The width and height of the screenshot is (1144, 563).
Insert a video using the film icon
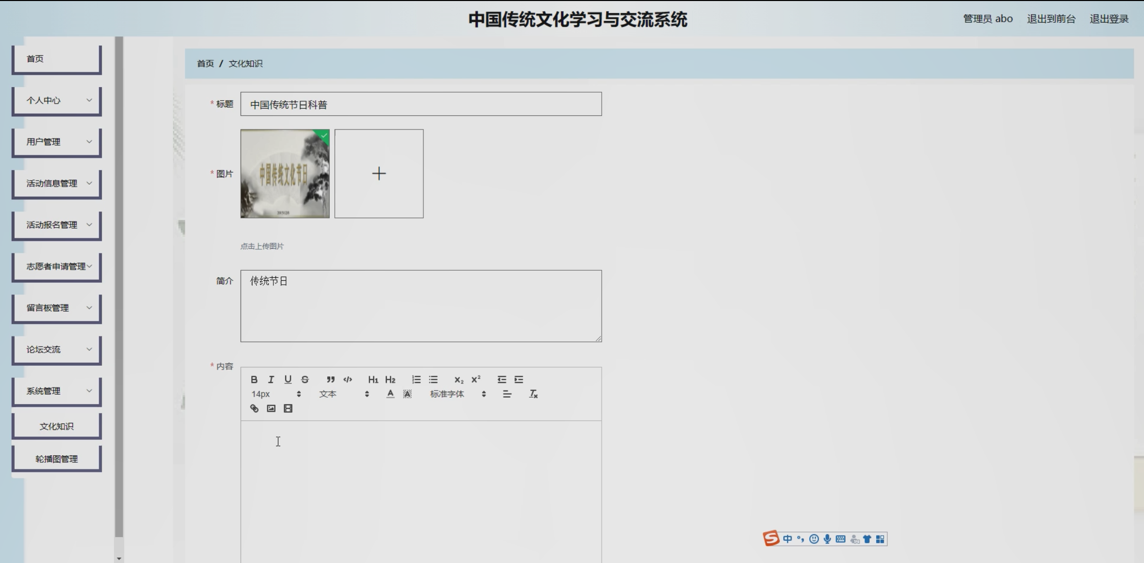[288, 408]
